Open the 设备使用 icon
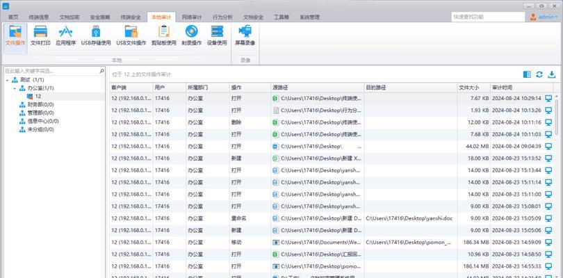Screen dimensions: 563x278 tap(217, 32)
